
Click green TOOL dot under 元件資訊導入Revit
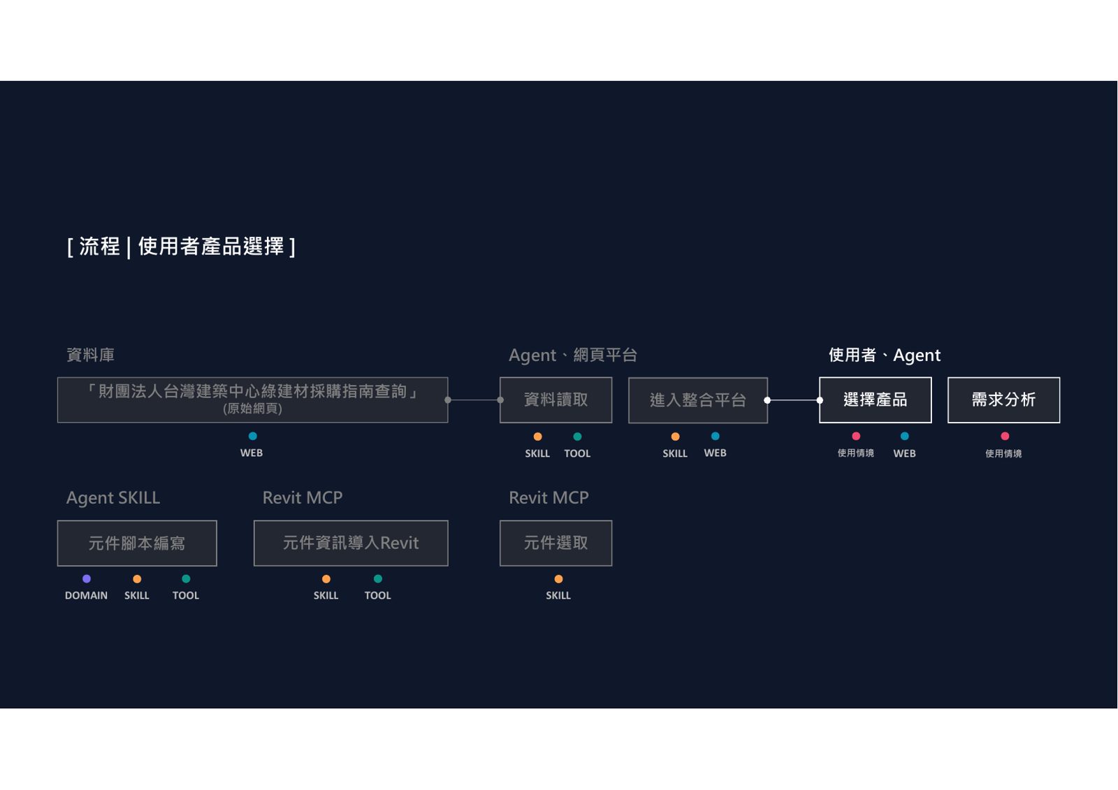pos(377,579)
